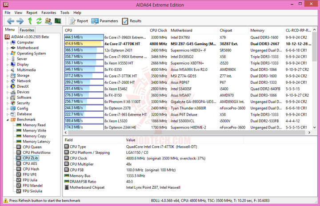The image size is (320, 206).
Task: Open the Report menu
Action: pos(32,12)
